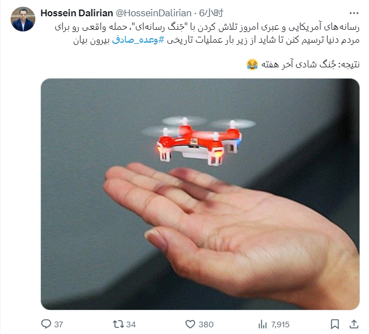
Task: Enlarge the red mini drone photo
Action: point(200,194)
